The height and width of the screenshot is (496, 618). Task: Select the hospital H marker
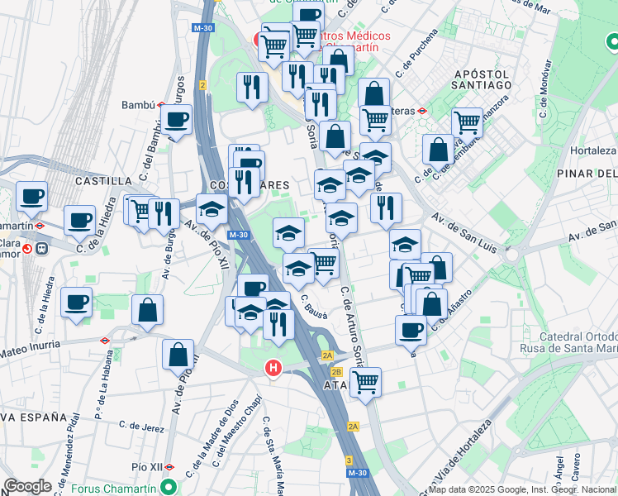tap(273, 369)
